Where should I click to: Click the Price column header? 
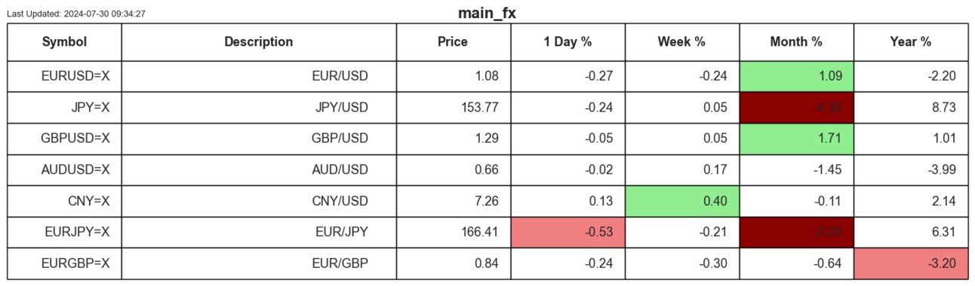coord(454,42)
